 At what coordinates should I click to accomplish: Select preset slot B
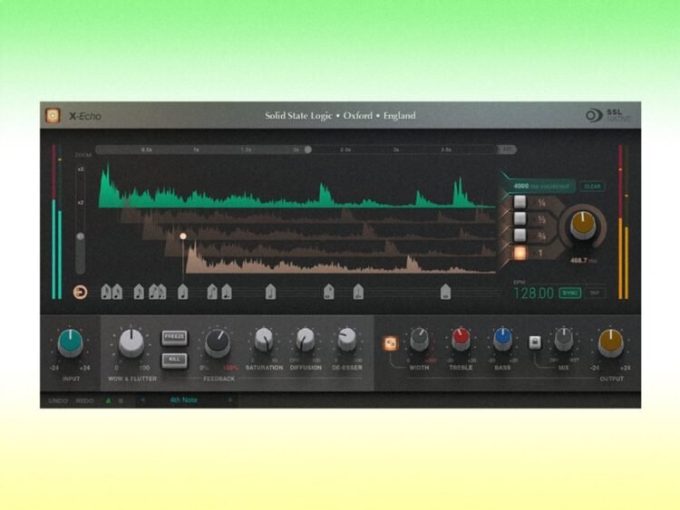point(121,400)
